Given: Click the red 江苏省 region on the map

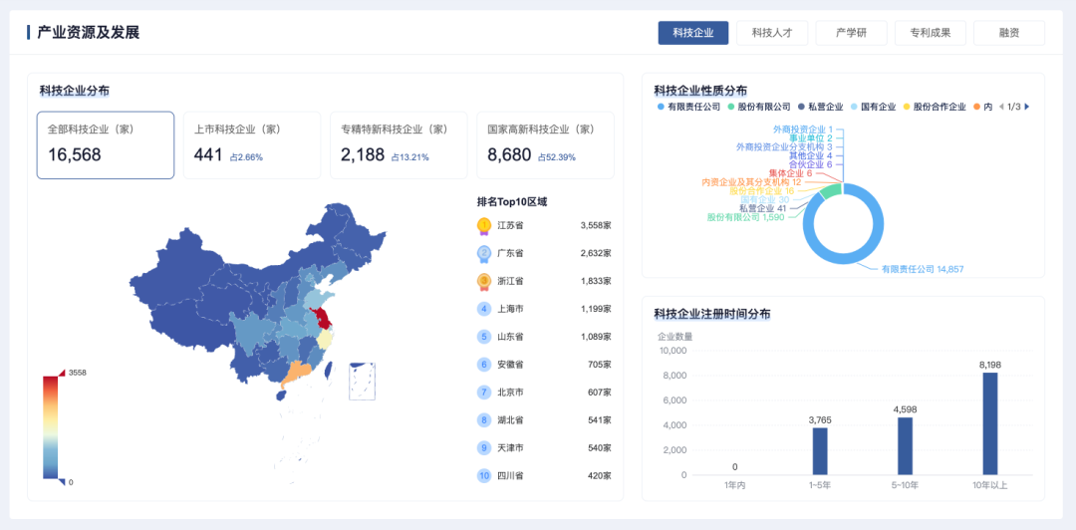Looking at the screenshot, I should pyautogui.click(x=324, y=321).
